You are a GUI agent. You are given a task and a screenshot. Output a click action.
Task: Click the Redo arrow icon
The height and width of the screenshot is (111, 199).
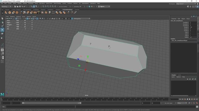[x=25, y=6]
